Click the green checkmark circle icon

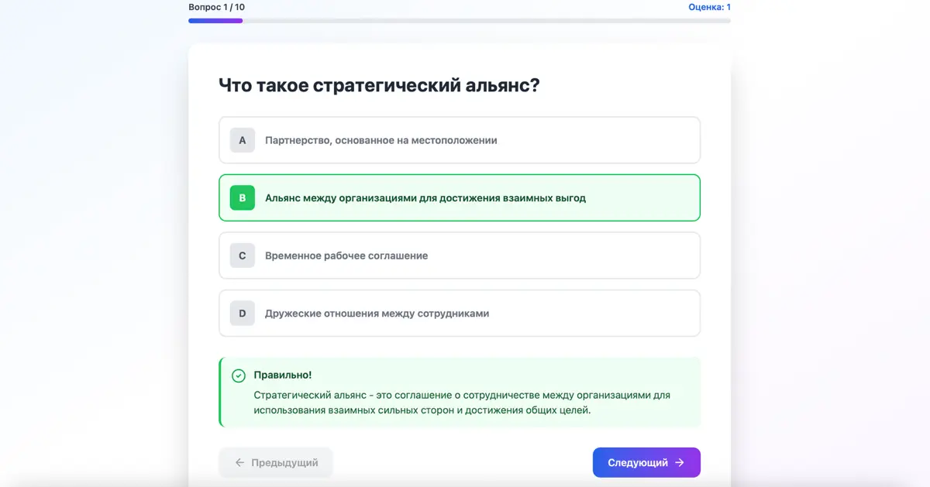[x=239, y=374]
